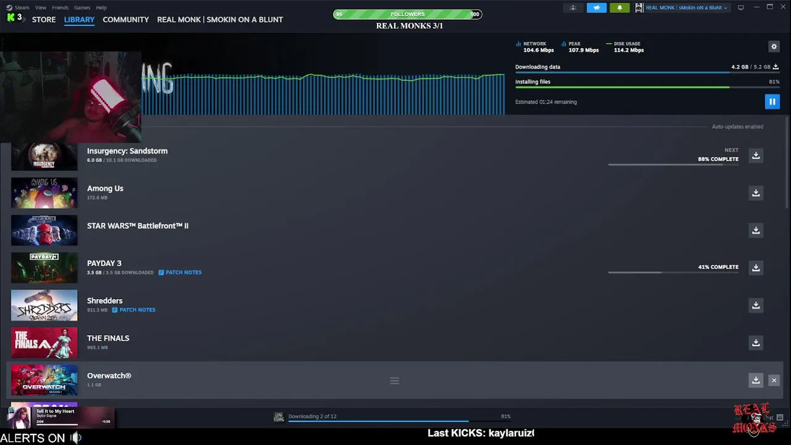Start download for STAR WARS Battlefront II
791x445 pixels.
coord(755,230)
